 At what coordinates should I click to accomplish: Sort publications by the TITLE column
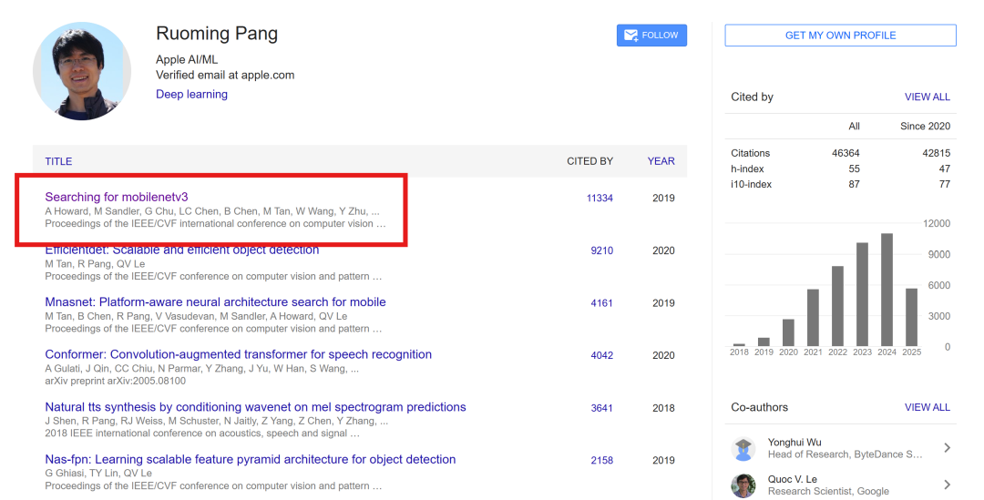click(58, 161)
